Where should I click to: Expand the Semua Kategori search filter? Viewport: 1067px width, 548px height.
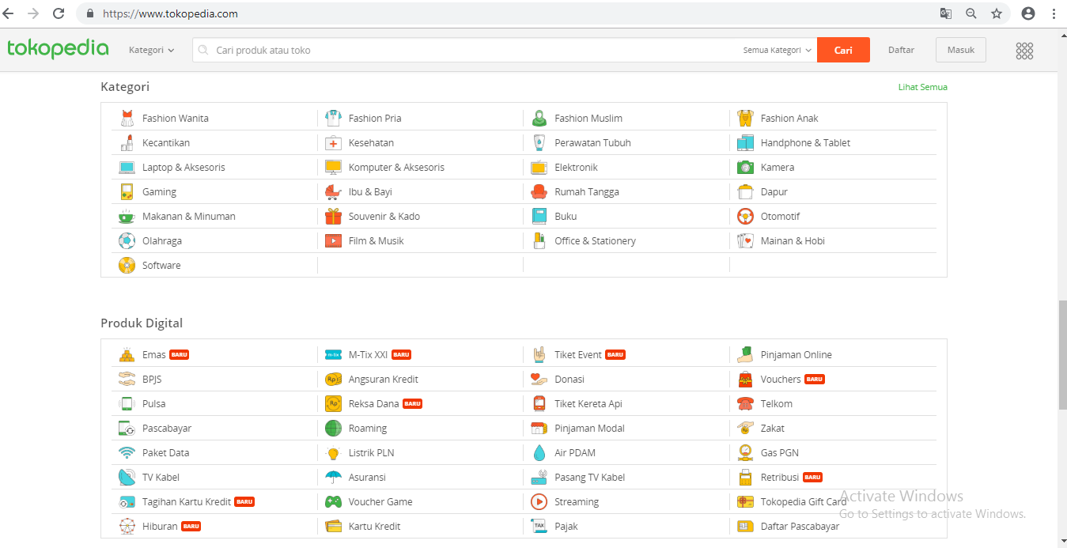[x=778, y=50]
